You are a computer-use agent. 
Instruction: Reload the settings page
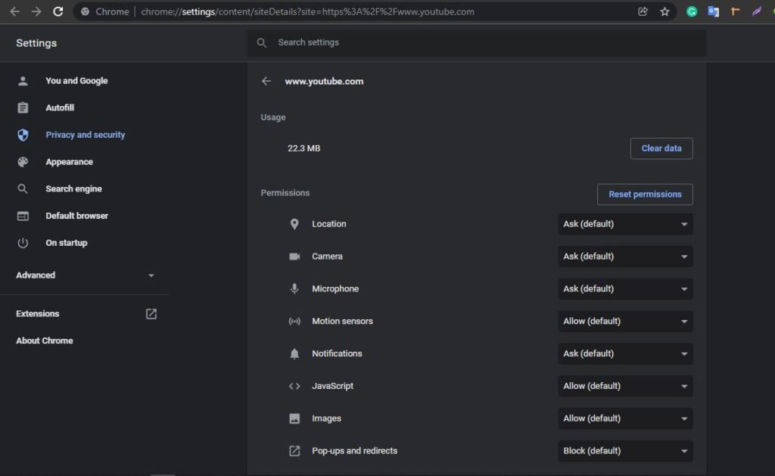[58, 11]
